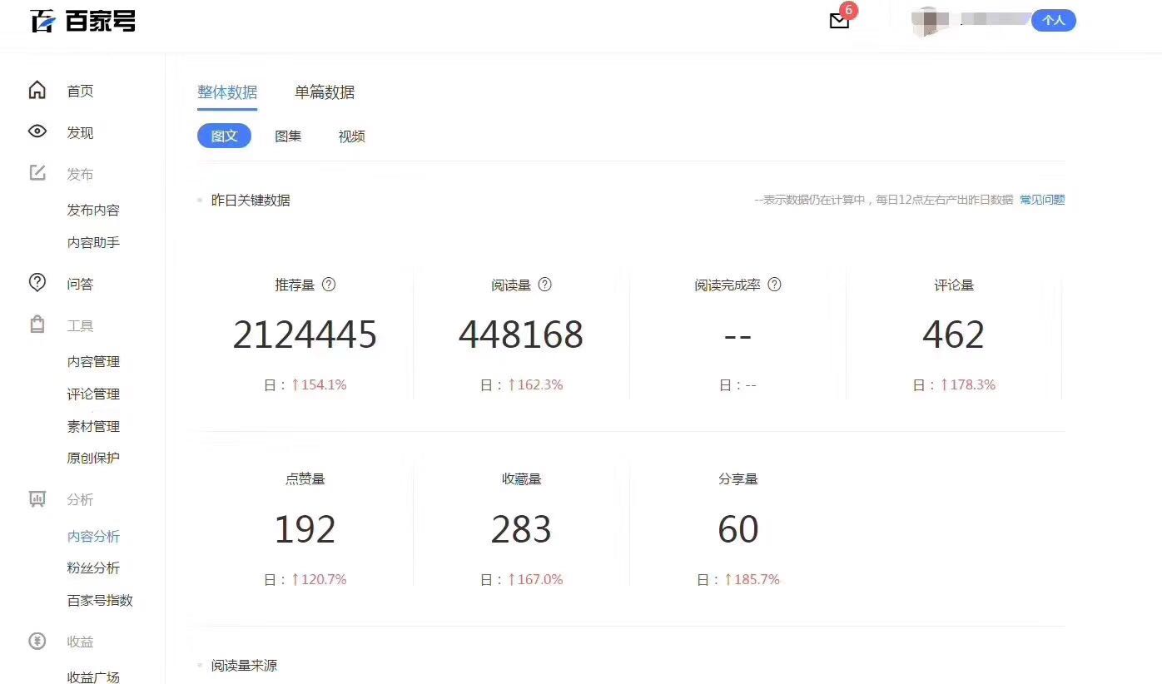Select the 整体数据 tab
The image size is (1162, 684).
(x=227, y=92)
